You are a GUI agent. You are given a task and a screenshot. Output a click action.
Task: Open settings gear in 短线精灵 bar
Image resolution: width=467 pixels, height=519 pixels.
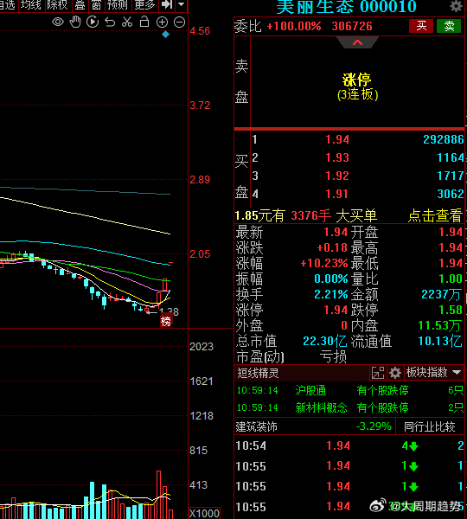coord(395,373)
